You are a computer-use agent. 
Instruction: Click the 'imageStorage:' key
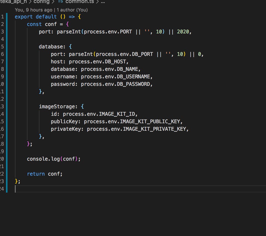pyautogui.click(x=58, y=107)
